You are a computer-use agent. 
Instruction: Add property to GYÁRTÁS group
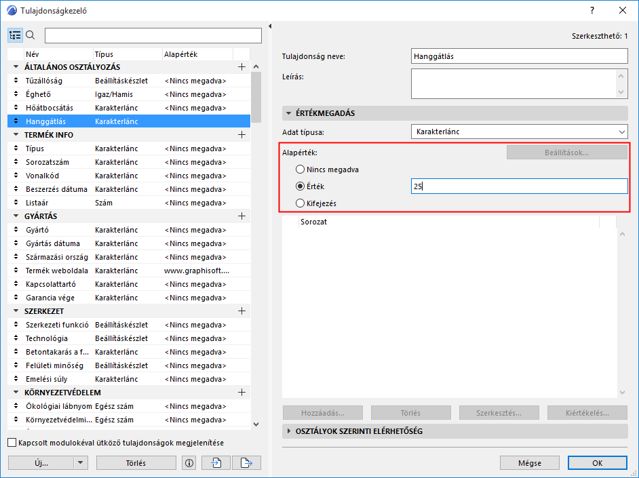coord(241,216)
